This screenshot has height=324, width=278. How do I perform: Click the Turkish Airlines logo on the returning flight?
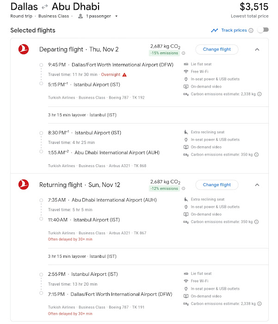tap(24, 185)
